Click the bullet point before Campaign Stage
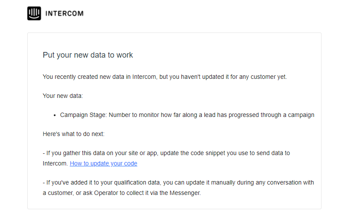 [55, 115]
